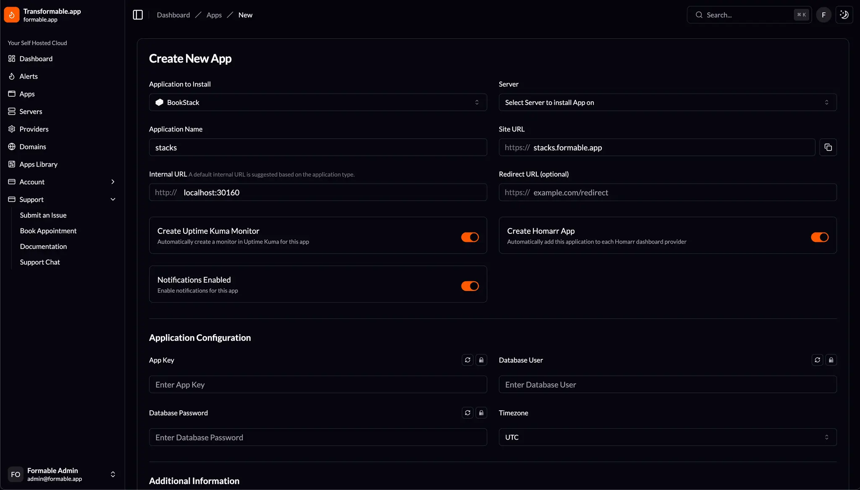Click the Providers gear icon in sidebar

(12, 129)
